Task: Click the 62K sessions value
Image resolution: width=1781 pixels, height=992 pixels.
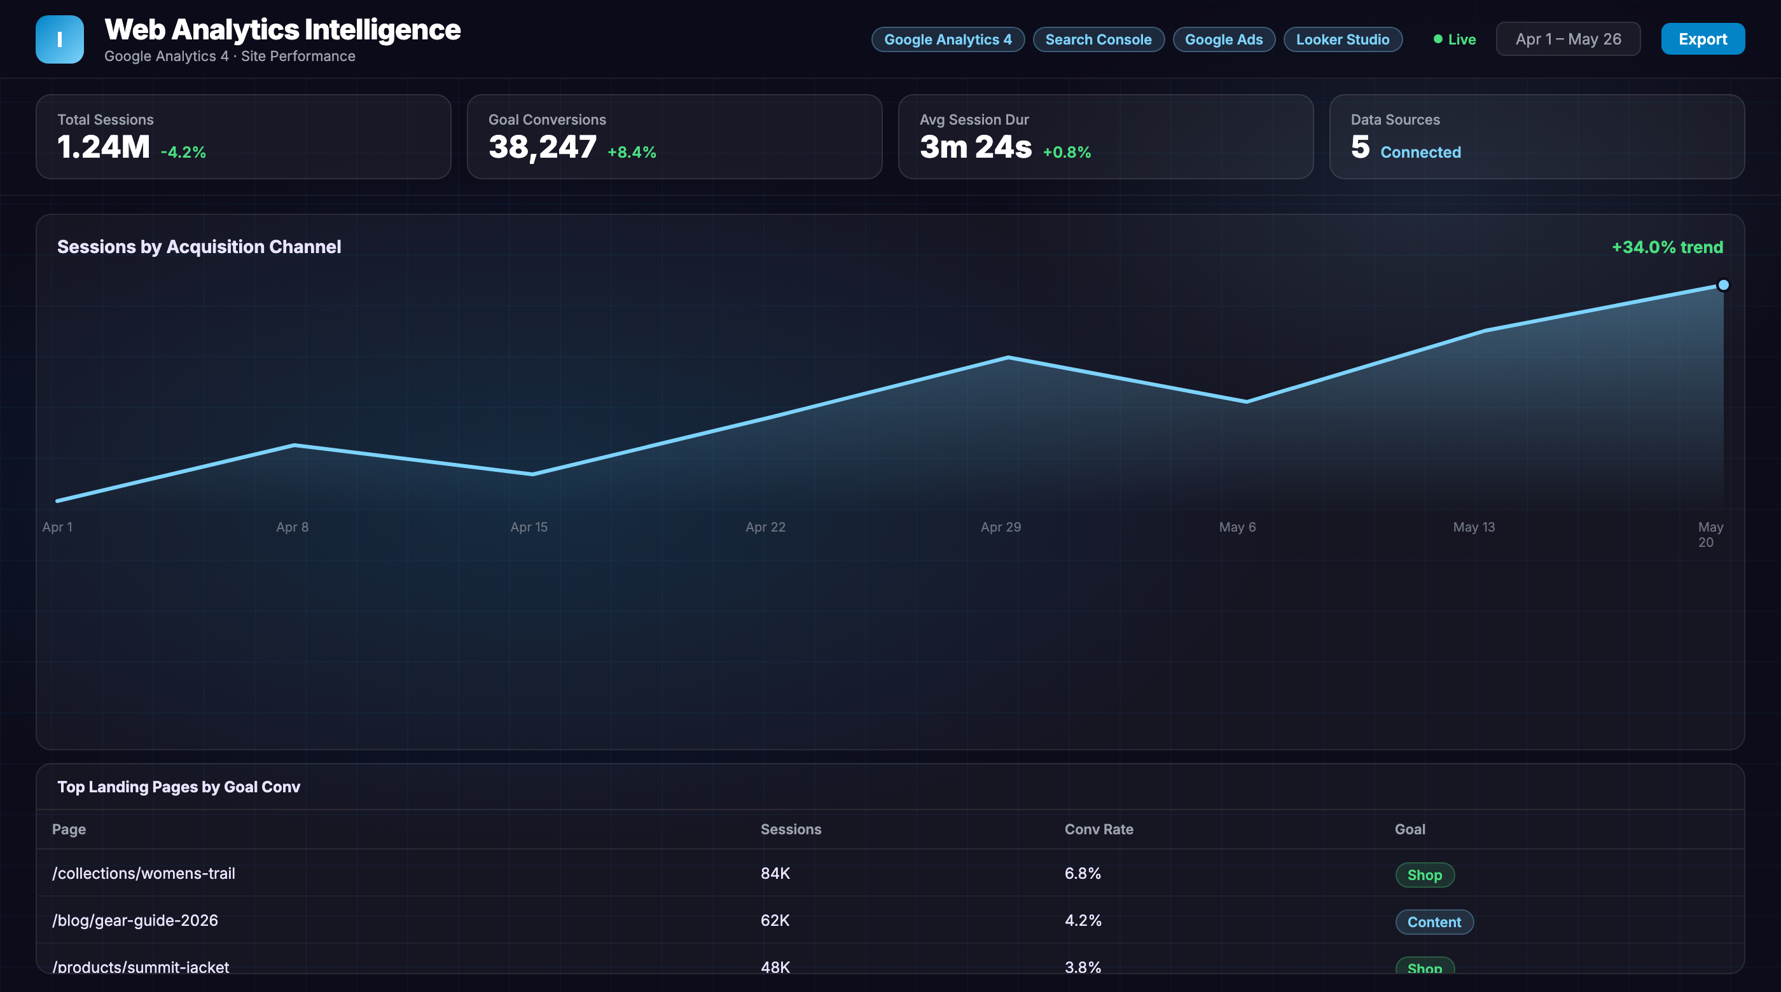Action: tap(775, 920)
